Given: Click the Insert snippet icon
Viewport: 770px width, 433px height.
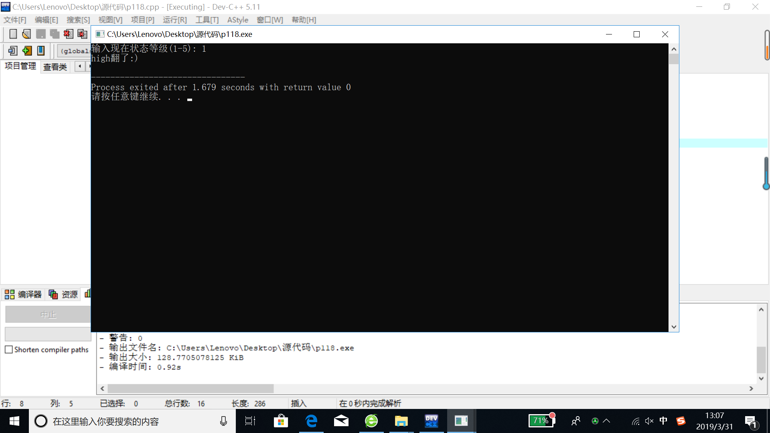Looking at the screenshot, I should [13, 51].
